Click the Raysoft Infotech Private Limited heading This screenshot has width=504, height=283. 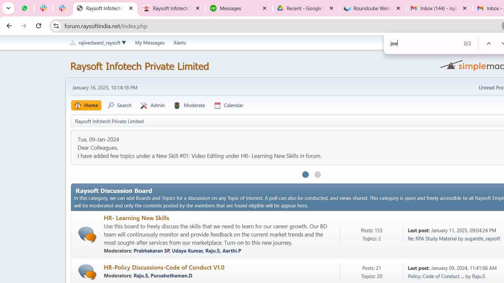tap(139, 66)
